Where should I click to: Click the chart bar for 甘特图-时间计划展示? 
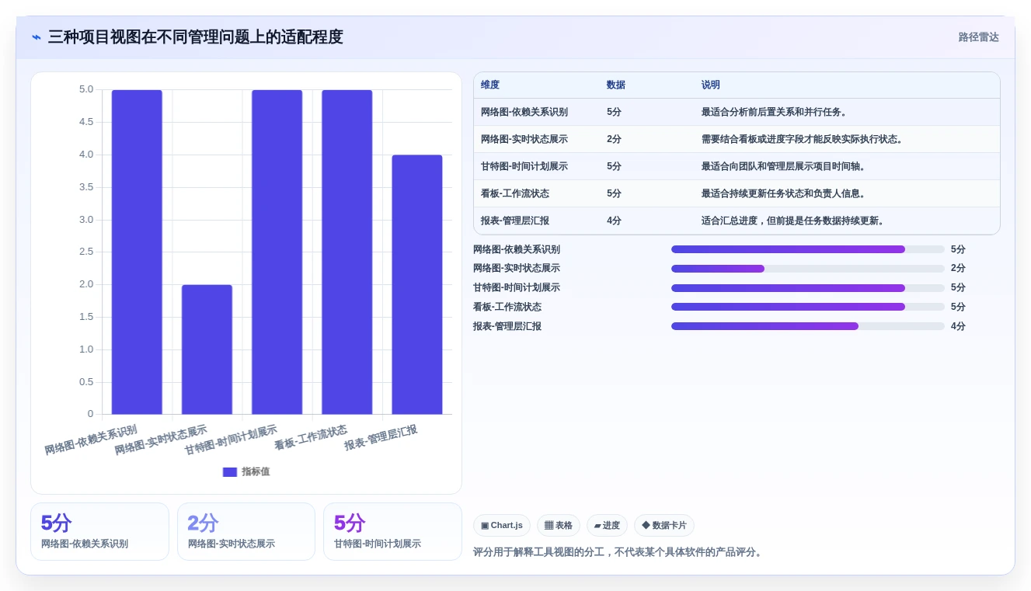(277, 252)
